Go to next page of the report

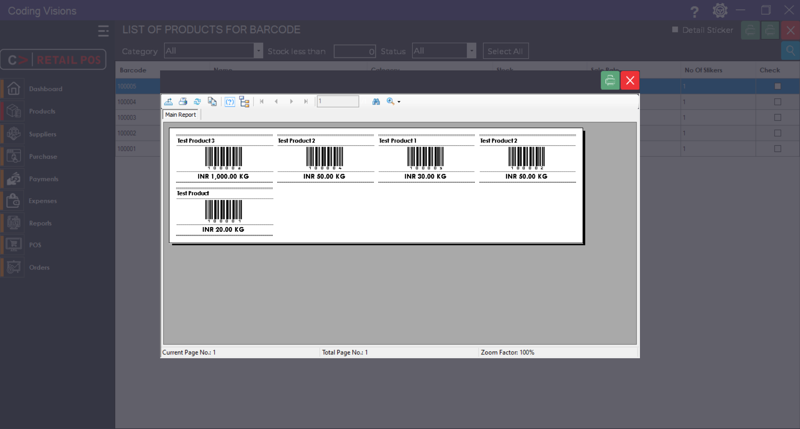(x=291, y=102)
